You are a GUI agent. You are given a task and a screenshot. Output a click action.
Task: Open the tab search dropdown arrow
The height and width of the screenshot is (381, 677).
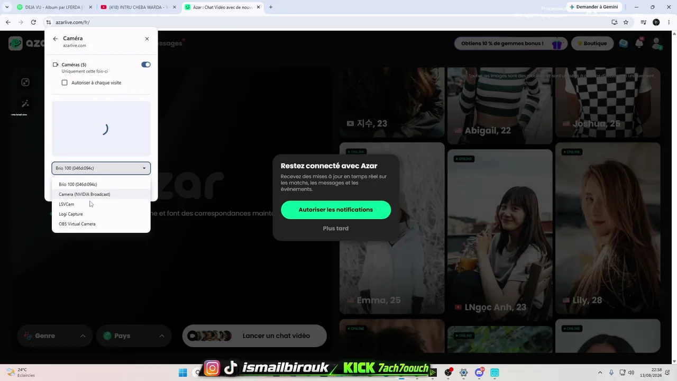(x=7, y=7)
